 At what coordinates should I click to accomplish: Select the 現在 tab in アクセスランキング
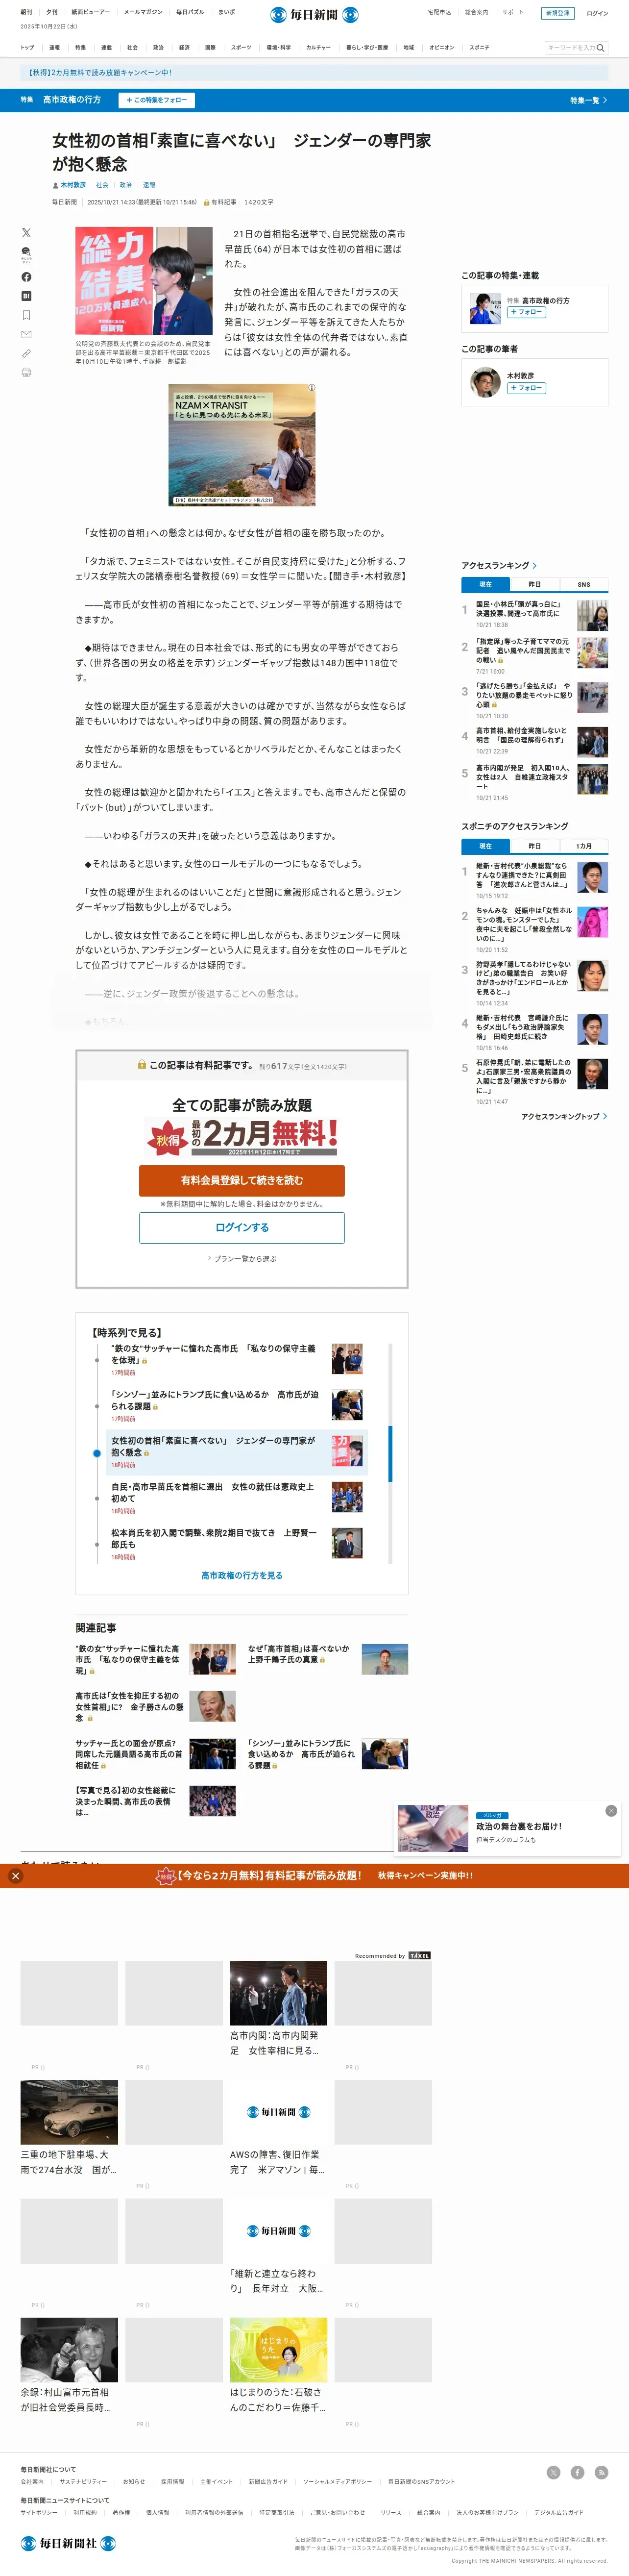485,584
